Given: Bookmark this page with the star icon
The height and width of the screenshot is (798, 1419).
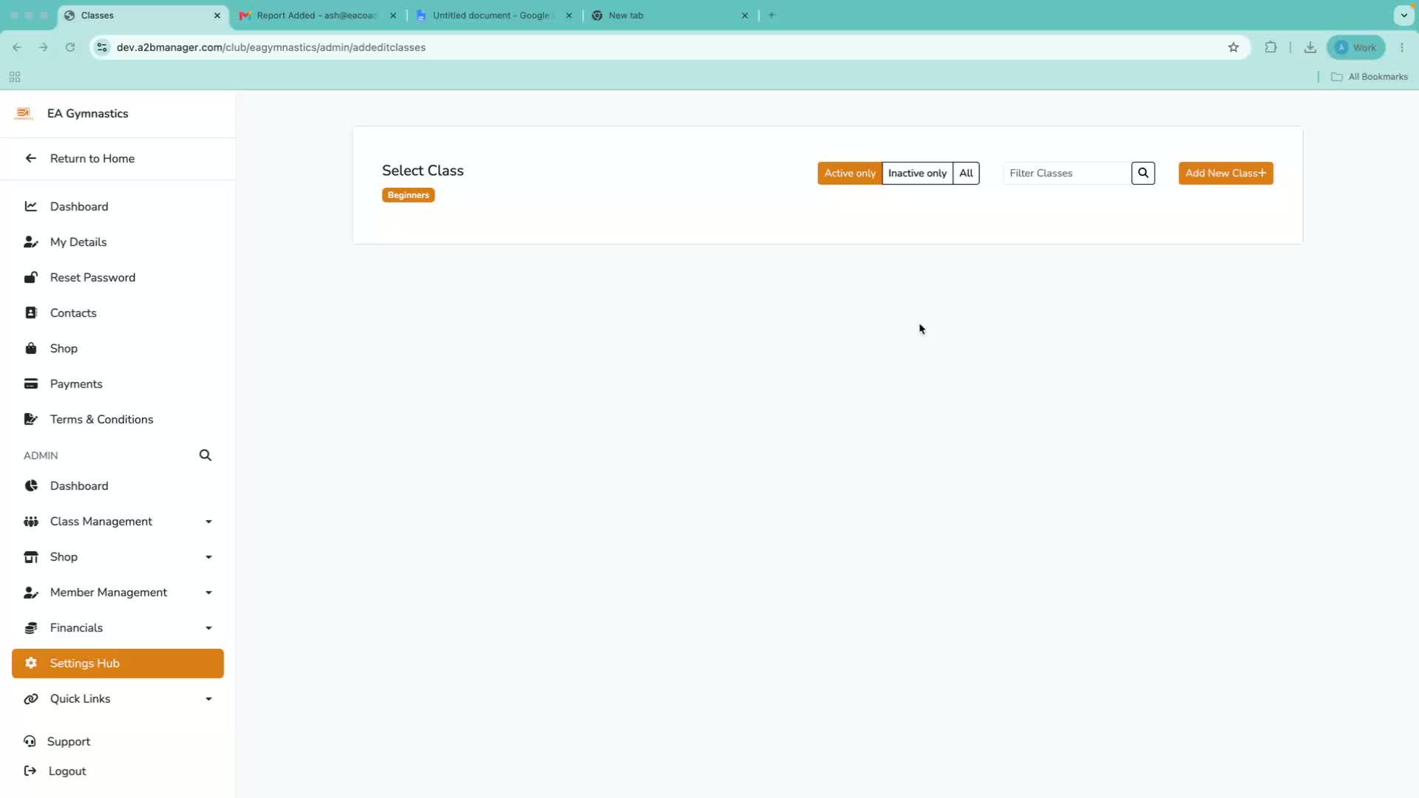Looking at the screenshot, I should coord(1233,47).
